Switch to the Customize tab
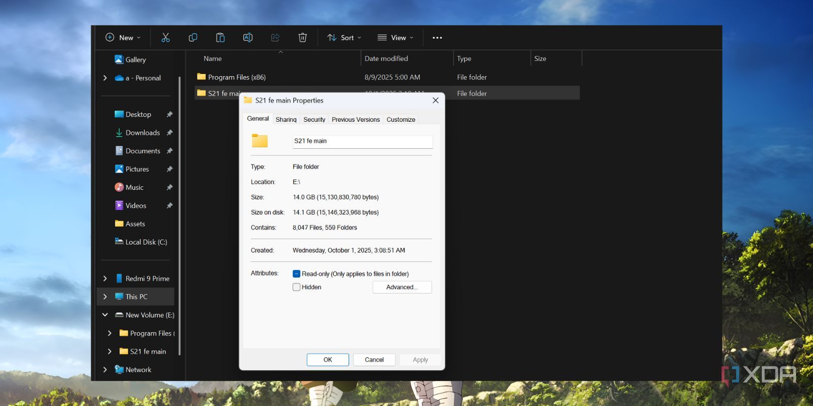The height and width of the screenshot is (406, 813). 401,120
